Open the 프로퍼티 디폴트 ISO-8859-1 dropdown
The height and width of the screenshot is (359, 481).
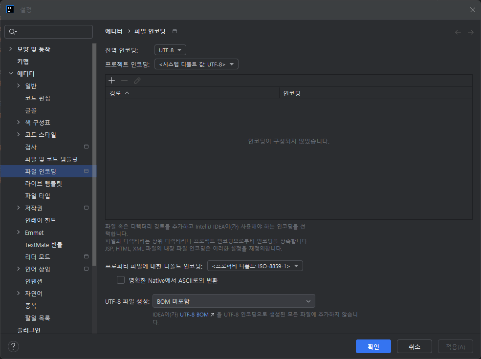coord(255,266)
